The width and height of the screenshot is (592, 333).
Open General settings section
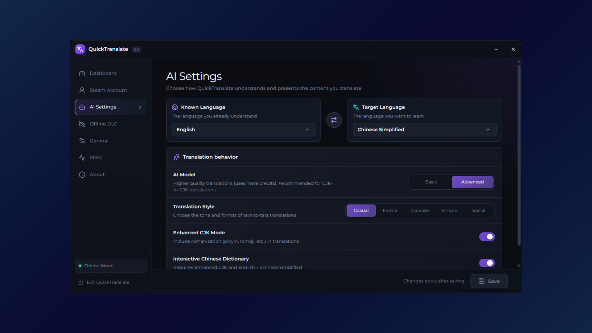coord(111,141)
